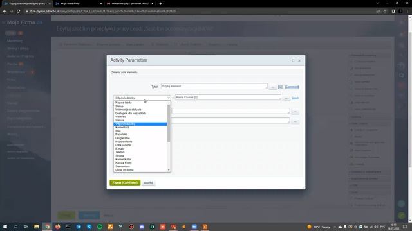Open the weather widget on the taskbar

[318, 227]
